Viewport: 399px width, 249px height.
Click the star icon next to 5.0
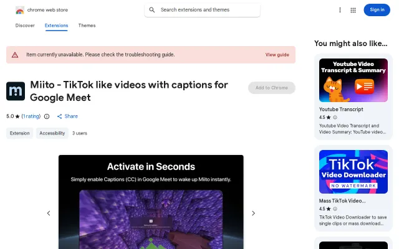pos(17,116)
